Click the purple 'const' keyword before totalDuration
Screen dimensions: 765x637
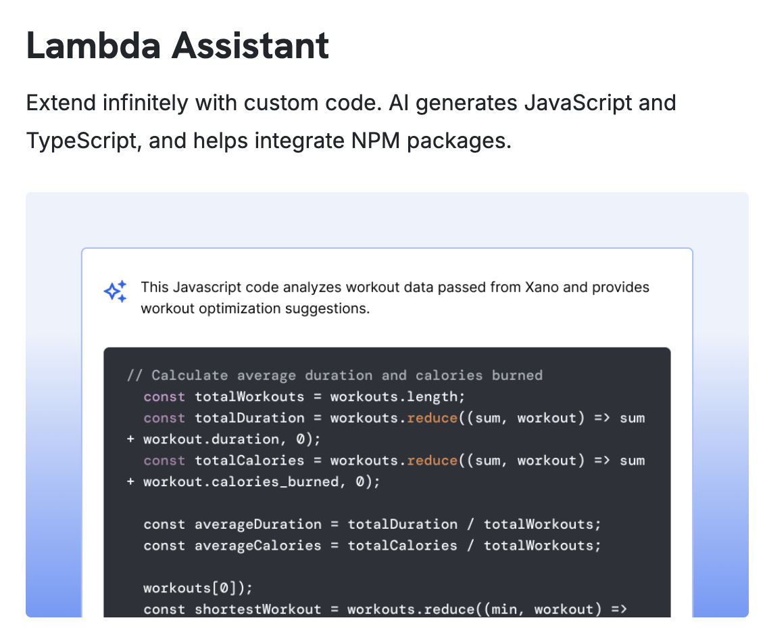(164, 419)
